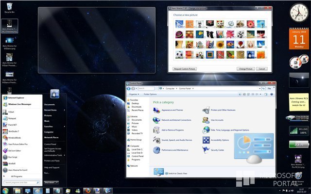311x194 pixels.
Task: Select the butterfly account picture
Action: pyautogui.click(x=230, y=55)
